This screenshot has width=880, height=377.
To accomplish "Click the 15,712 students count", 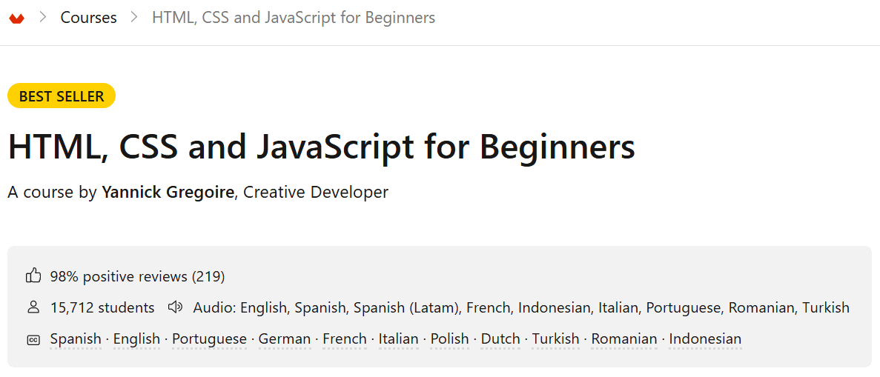I will tap(102, 307).
